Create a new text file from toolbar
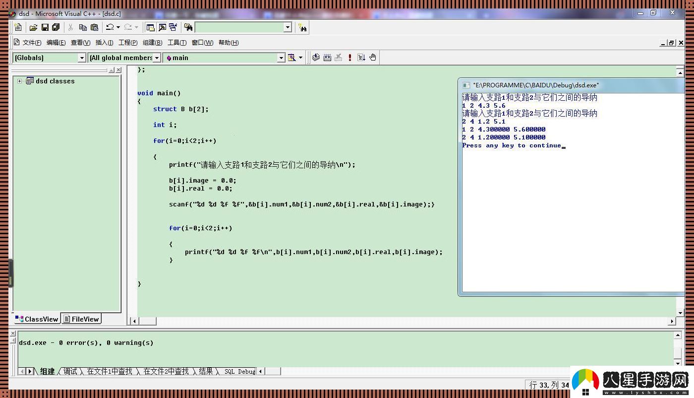Image resolution: width=694 pixels, height=398 pixels. pos(18,27)
